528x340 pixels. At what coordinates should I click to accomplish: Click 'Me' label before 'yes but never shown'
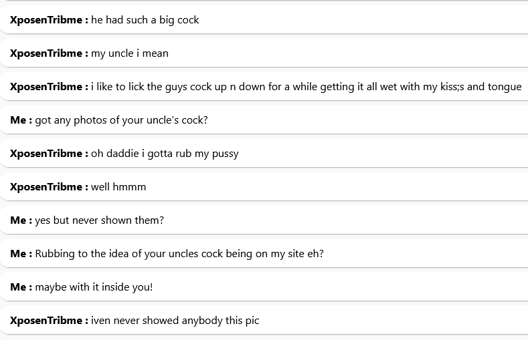coord(18,220)
